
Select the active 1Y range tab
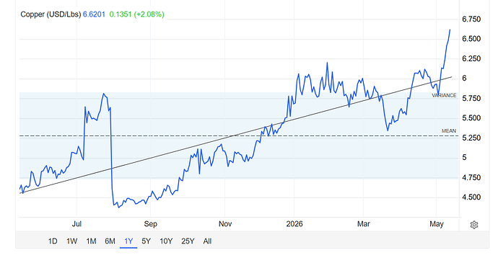[128, 241]
